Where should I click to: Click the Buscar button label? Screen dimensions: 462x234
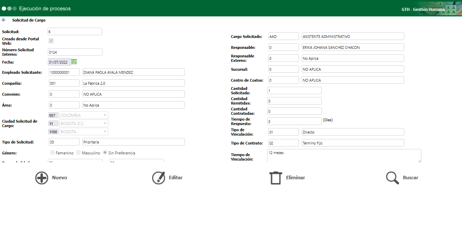[x=410, y=178]
